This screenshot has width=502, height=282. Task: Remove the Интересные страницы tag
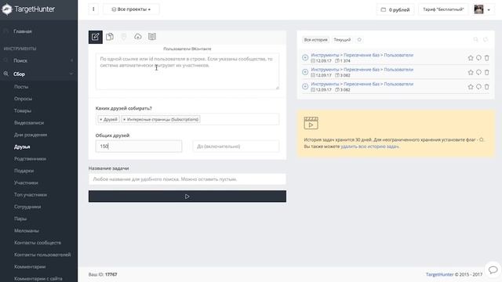(124, 119)
